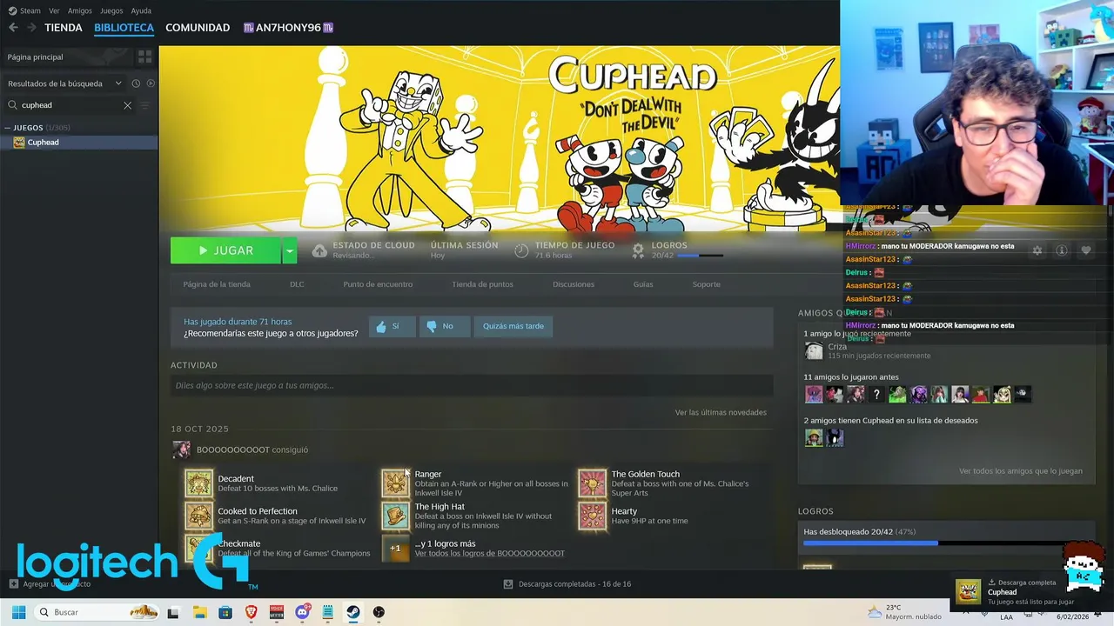Click the Ranger achievement icon

[x=395, y=483]
